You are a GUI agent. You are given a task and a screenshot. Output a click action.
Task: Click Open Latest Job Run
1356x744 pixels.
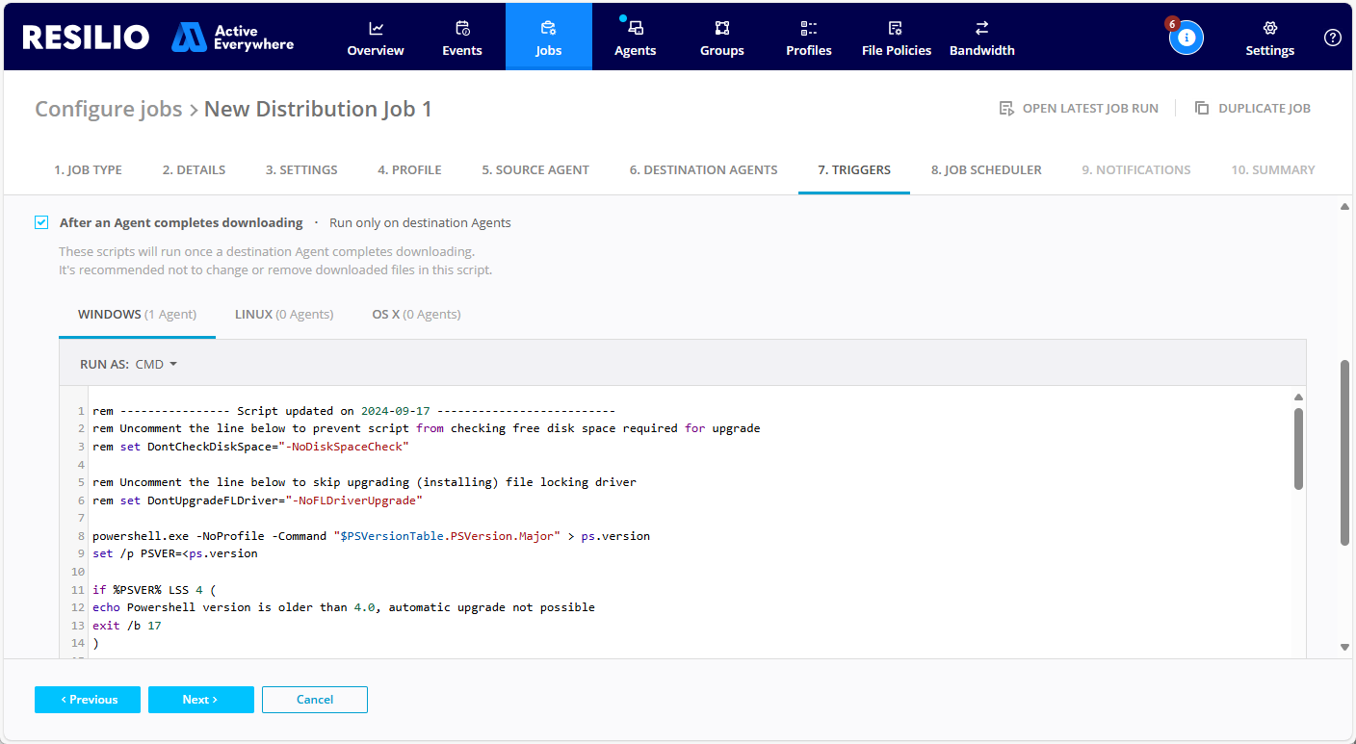(1079, 109)
